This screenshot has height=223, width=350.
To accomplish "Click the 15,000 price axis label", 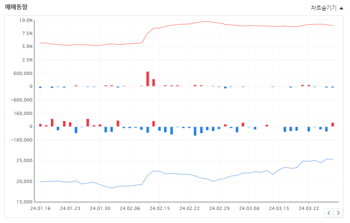I will 24,202.
